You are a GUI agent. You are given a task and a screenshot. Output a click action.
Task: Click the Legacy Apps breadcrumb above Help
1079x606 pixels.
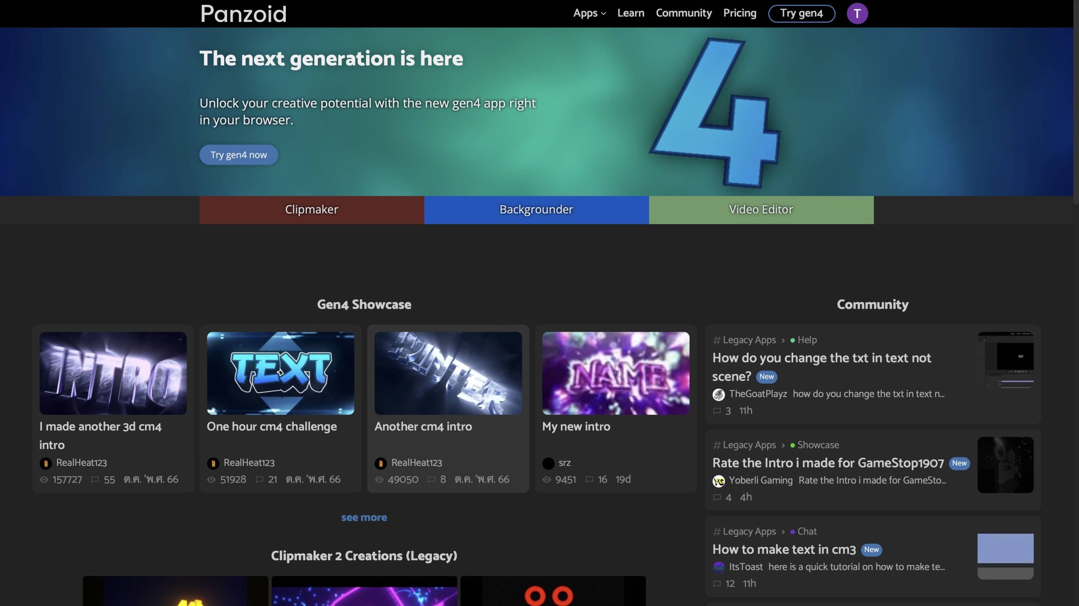point(749,340)
